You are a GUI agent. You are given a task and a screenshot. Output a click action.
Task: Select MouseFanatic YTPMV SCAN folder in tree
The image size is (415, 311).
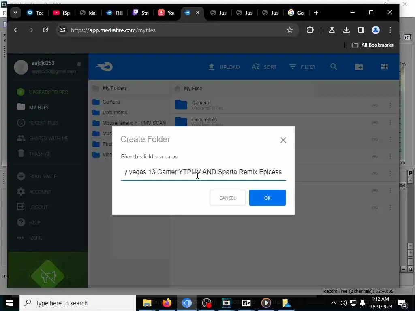129,123
